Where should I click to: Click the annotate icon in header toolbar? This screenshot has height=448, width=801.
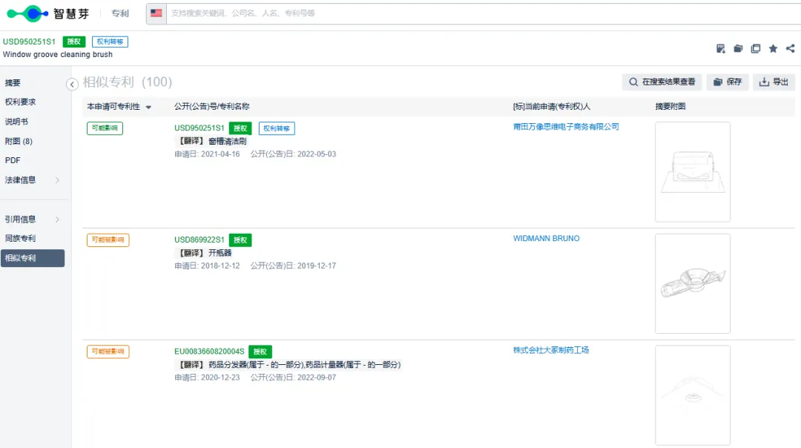721,48
